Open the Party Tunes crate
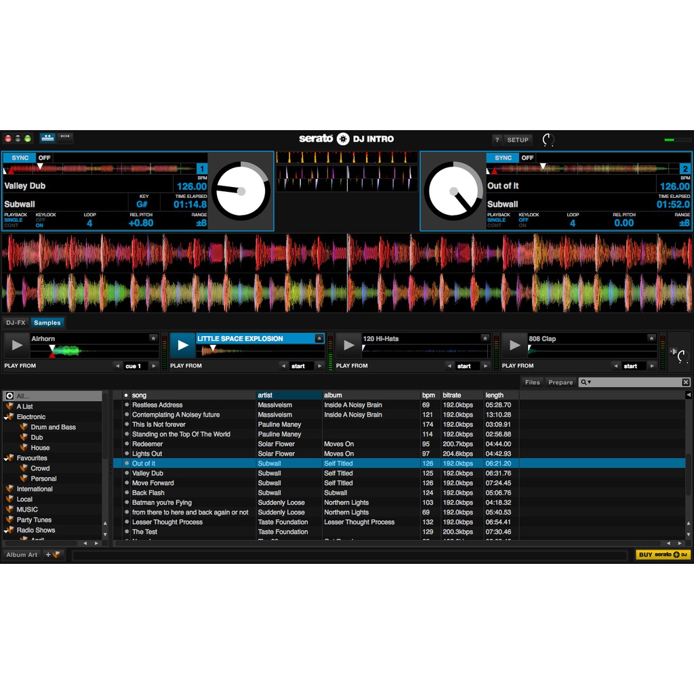The width and height of the screenshot is (694, 694). 34,520
